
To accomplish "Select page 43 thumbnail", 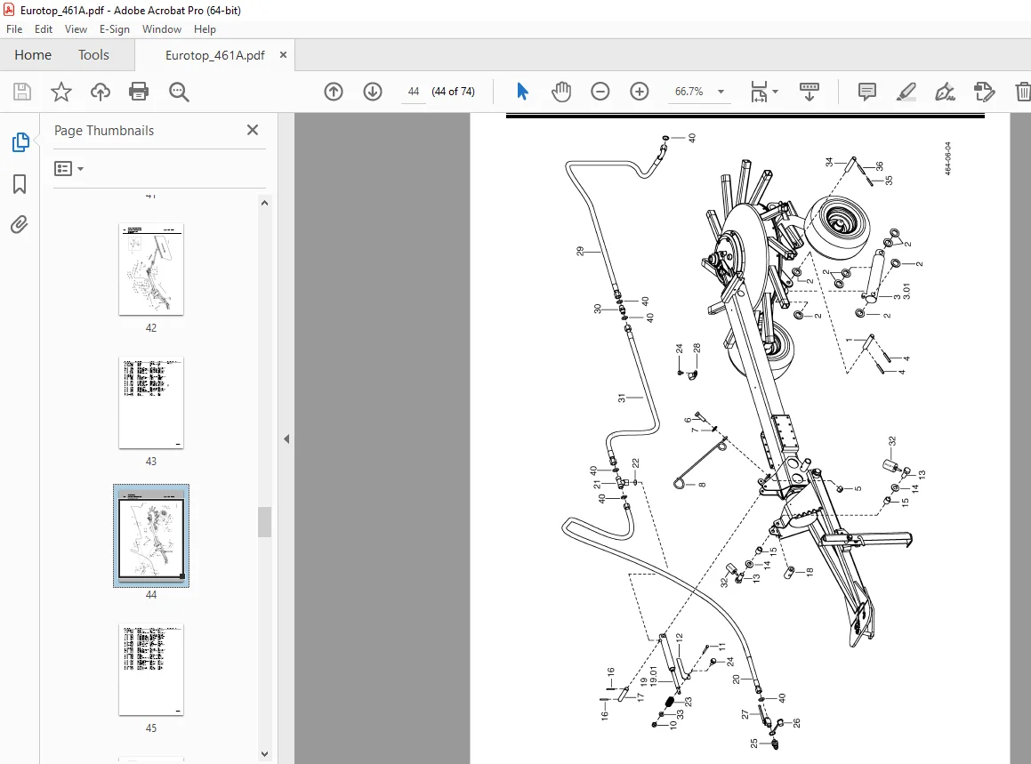I will [x=151, y=402].
